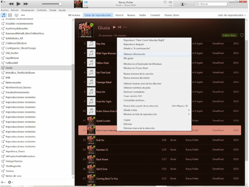Open the Edición menu
Image resolution: width=249 pixels, height=187 pixels.
coord(15,10)
